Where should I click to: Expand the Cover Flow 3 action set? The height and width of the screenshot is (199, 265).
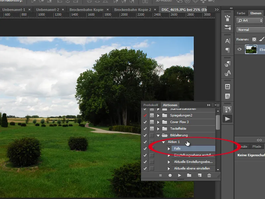point(158,122)
